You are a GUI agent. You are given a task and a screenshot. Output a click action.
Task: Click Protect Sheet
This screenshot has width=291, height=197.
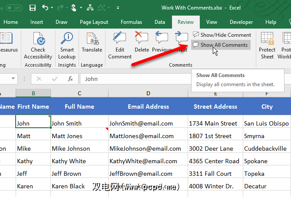[267, 45]
